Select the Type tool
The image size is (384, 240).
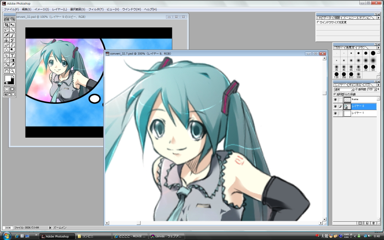pyautogui.click(x=12, y=56)
